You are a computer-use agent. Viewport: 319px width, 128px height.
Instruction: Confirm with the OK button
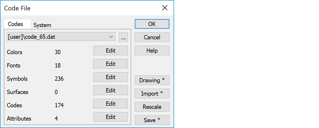pyautogui.click(x=152, y=24)
